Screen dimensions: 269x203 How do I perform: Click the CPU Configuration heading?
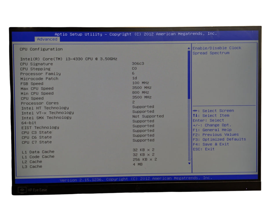pos(41,49)
